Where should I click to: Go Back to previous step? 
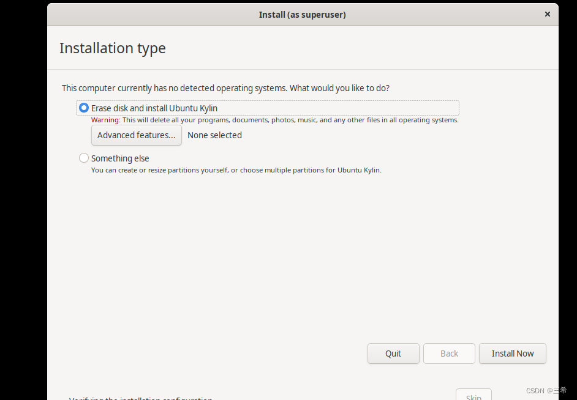[449, 354]
